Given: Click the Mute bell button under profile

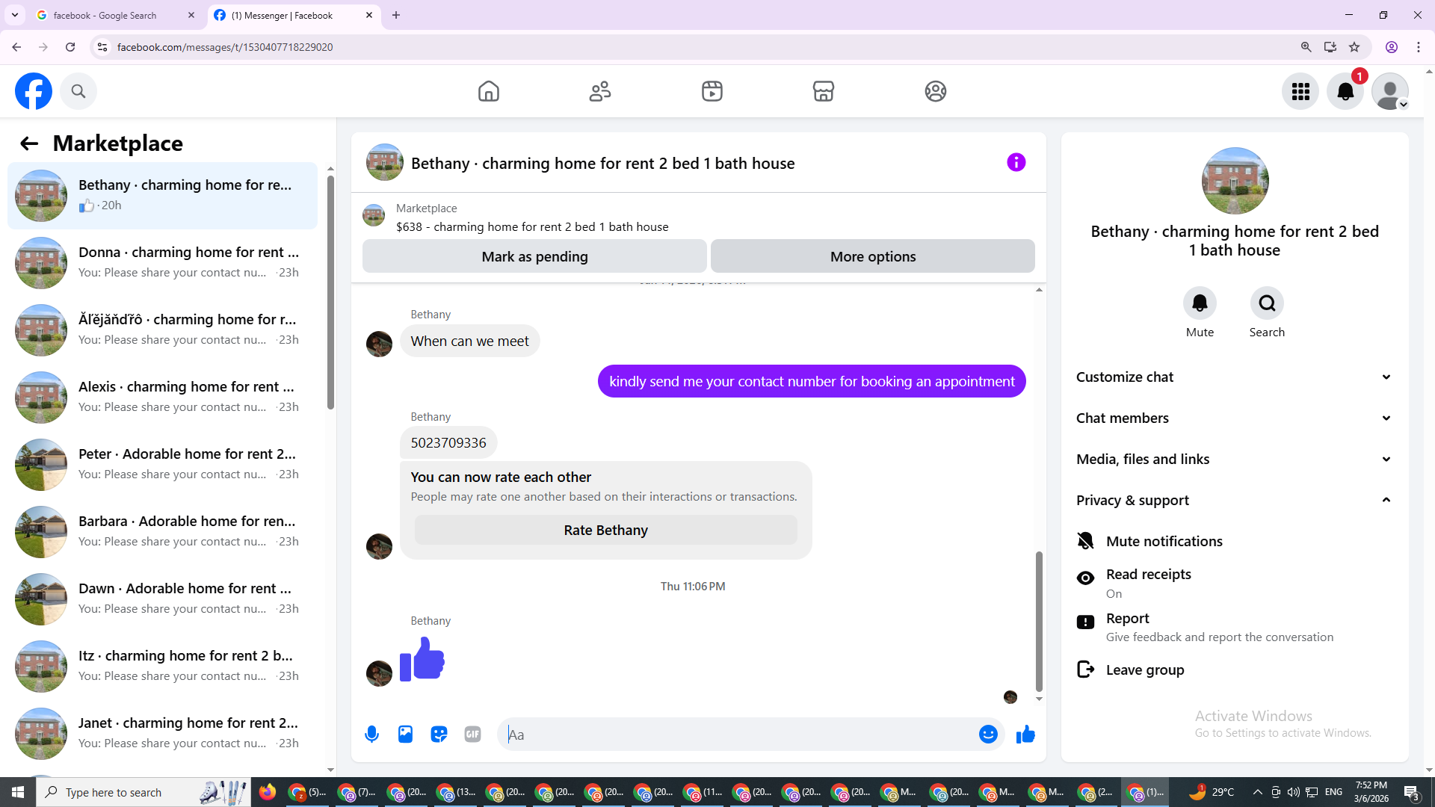Looking at the screenshot, I should click(1200, 303).
